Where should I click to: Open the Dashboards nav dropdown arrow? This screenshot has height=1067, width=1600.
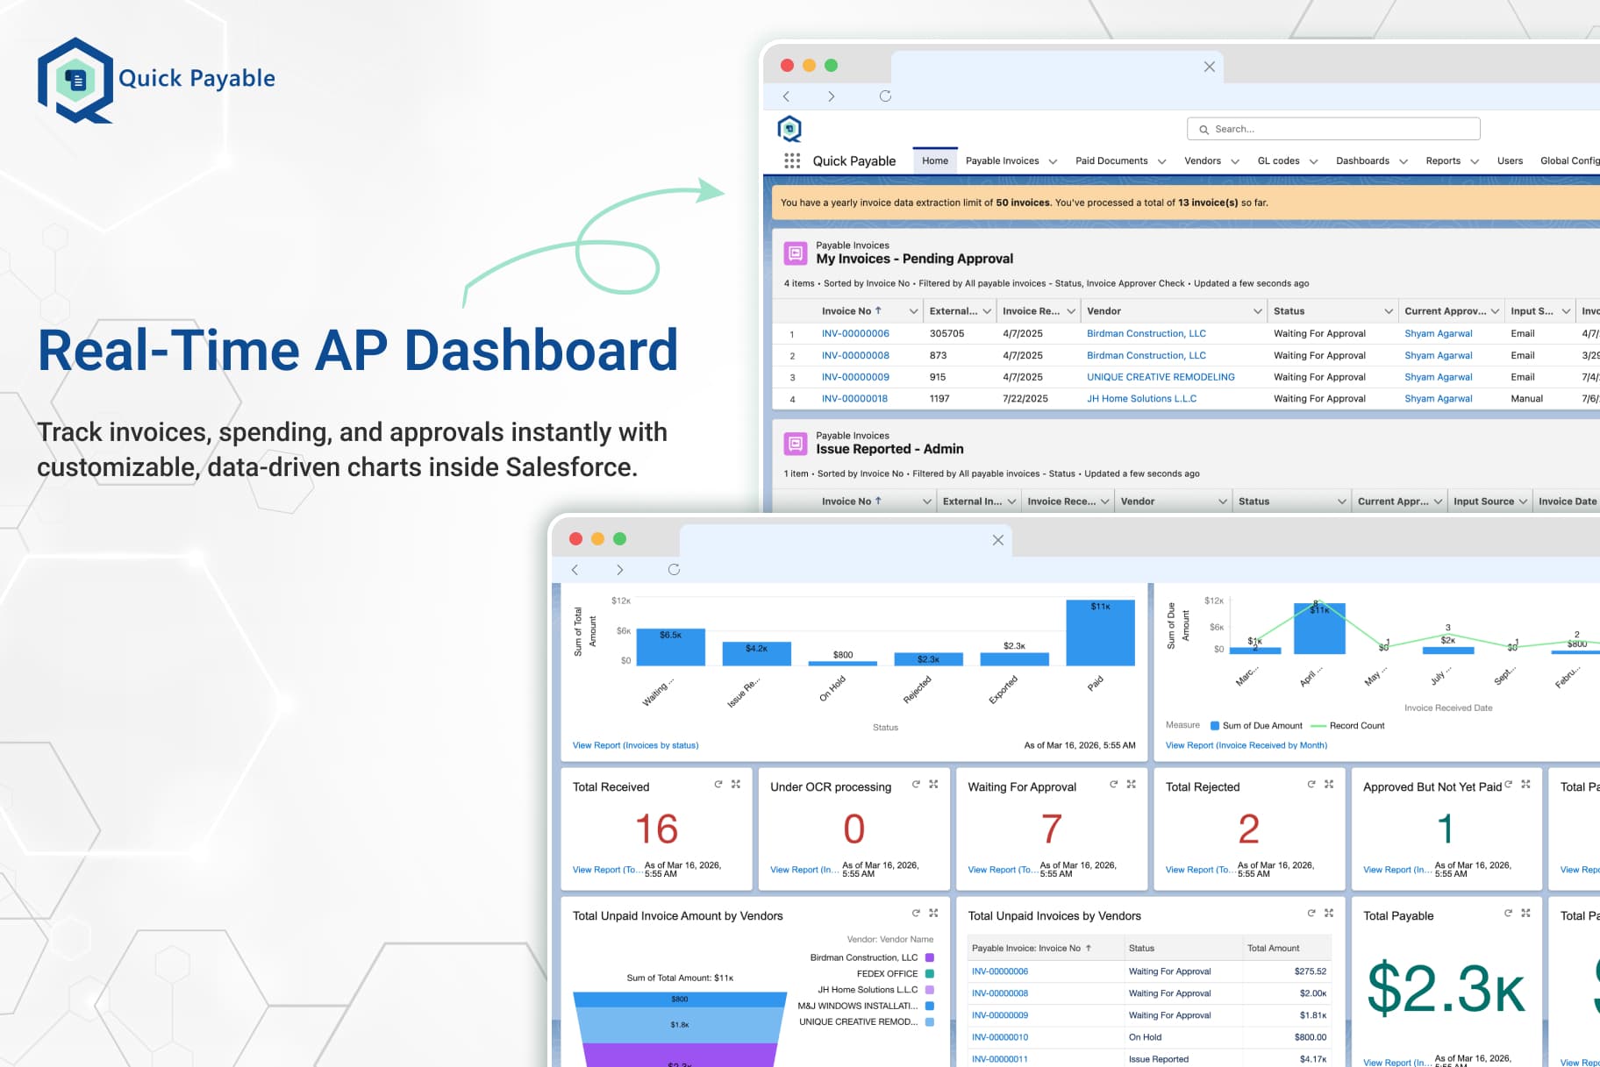(1403, 161)
